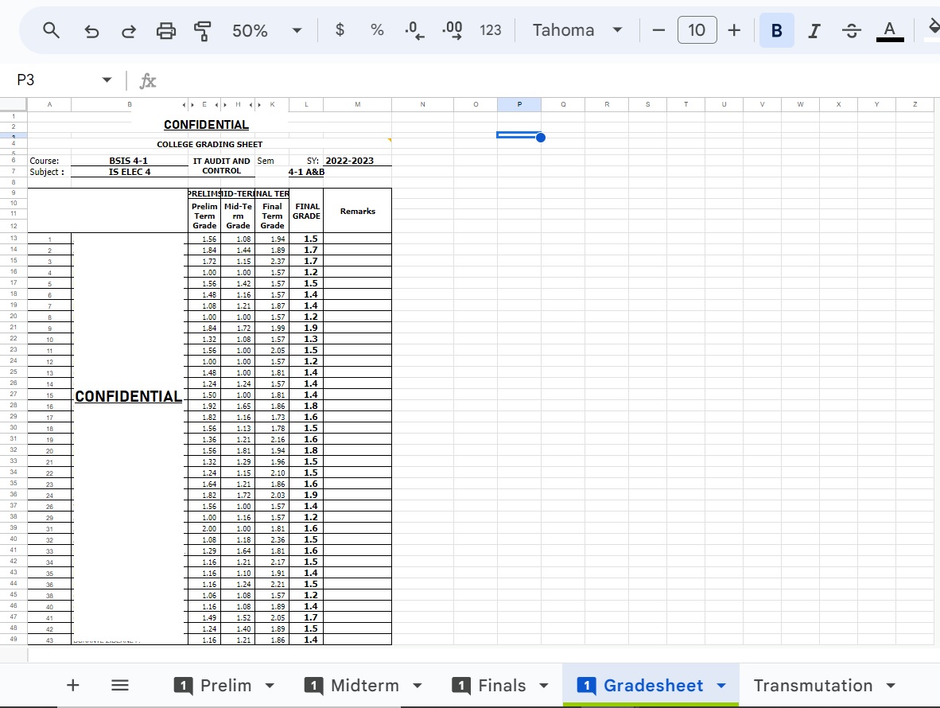The height and width of the screenshot is (708, 940).
Task: Increase decimal places
Action: [452, 30]
